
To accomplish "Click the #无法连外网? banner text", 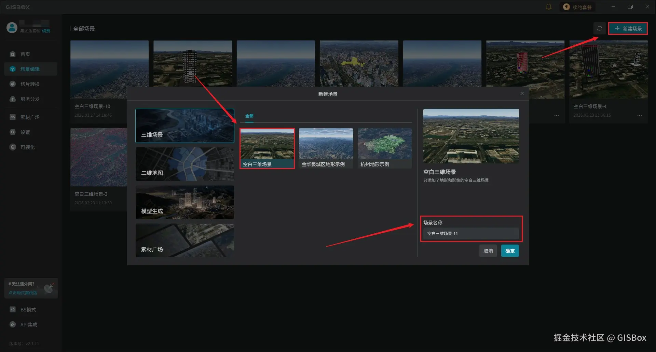I will [x=22, y=284].
